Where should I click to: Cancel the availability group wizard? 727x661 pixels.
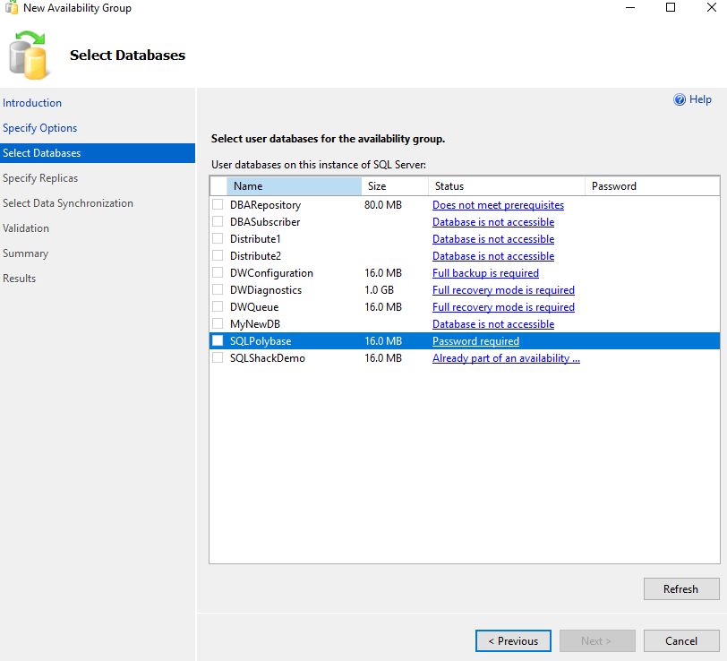[x=680, y=640]
